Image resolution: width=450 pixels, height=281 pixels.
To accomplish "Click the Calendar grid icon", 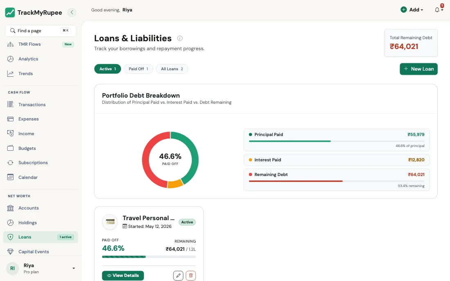I will coord(10,177).
